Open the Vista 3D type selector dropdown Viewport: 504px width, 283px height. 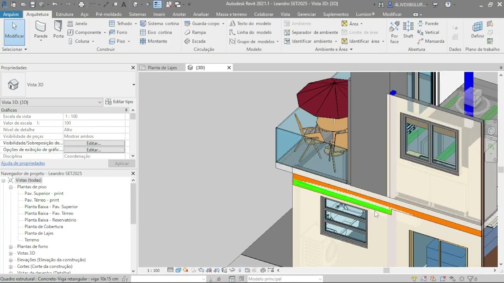[x=133, y=85]
